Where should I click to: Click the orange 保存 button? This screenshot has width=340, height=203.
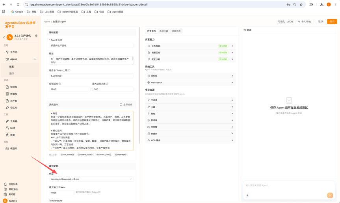(x=332, y=22)
